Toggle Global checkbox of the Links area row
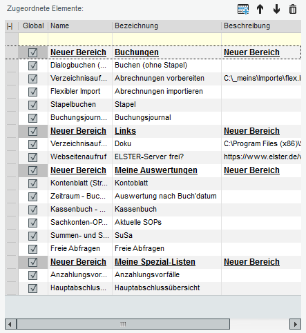The width and height of the screenshot is (306, 333). pos(33,131)
